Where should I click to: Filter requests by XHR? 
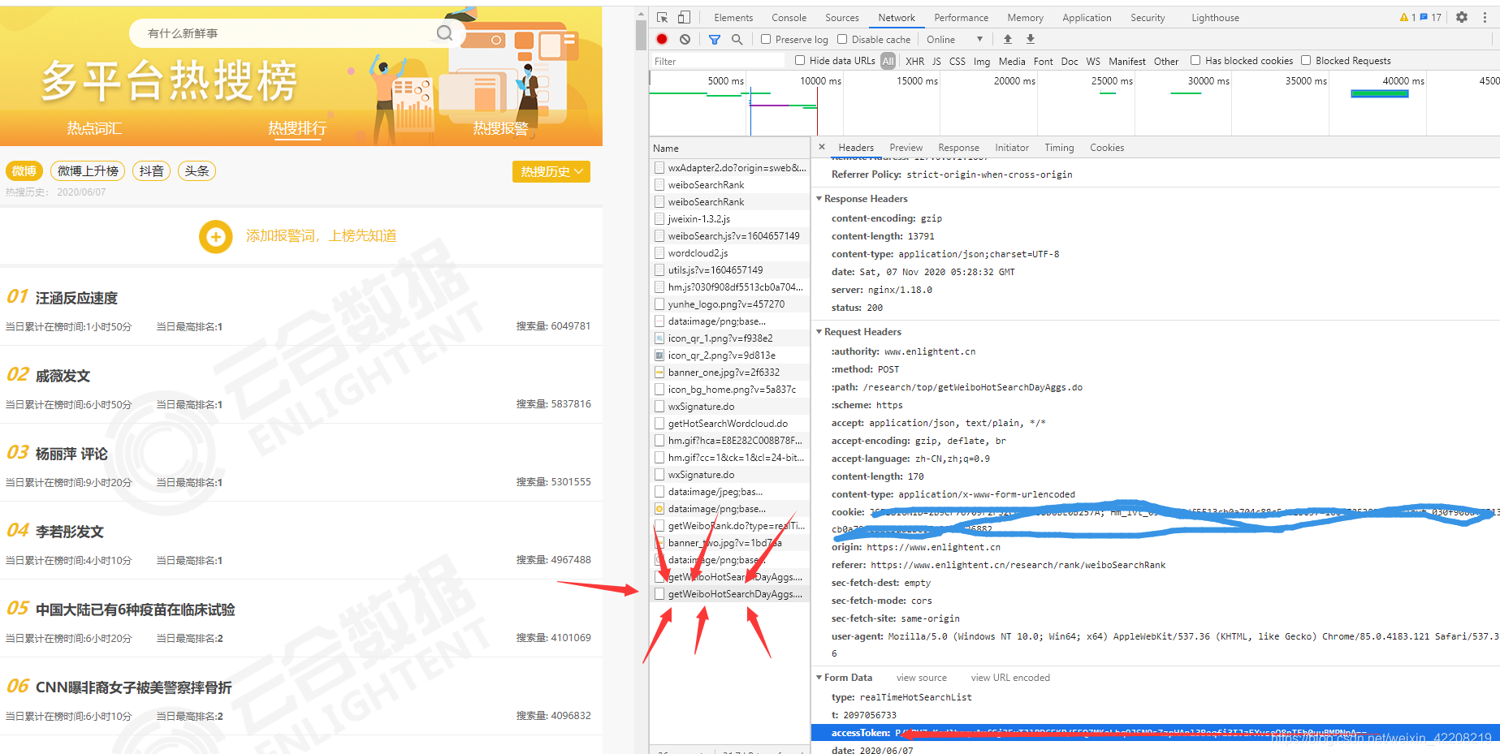[x=914, y=61]
